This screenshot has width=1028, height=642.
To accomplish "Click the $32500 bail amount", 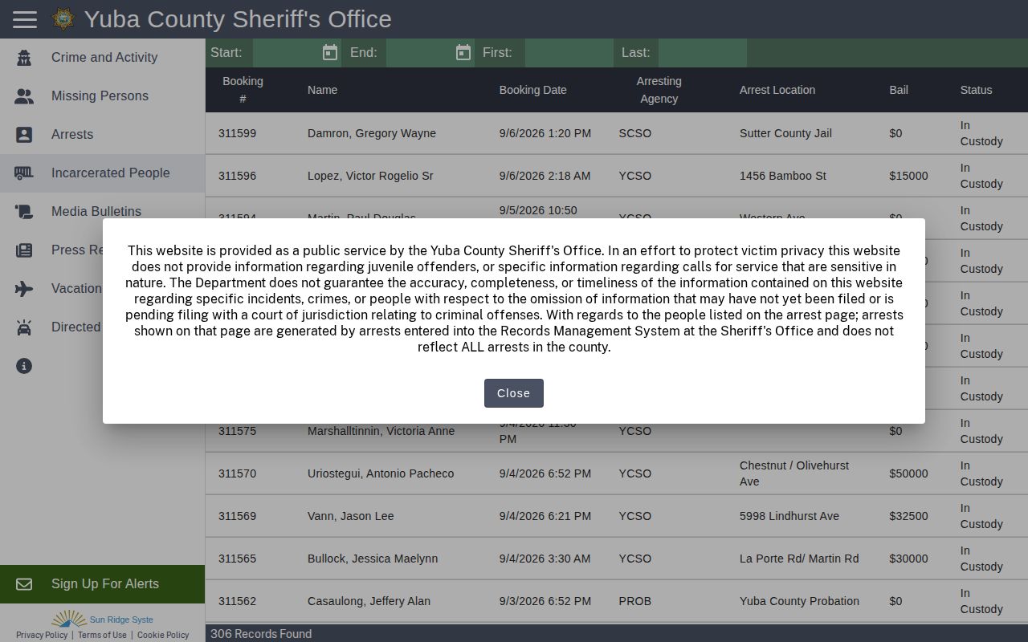I will (x=908, y=516).
